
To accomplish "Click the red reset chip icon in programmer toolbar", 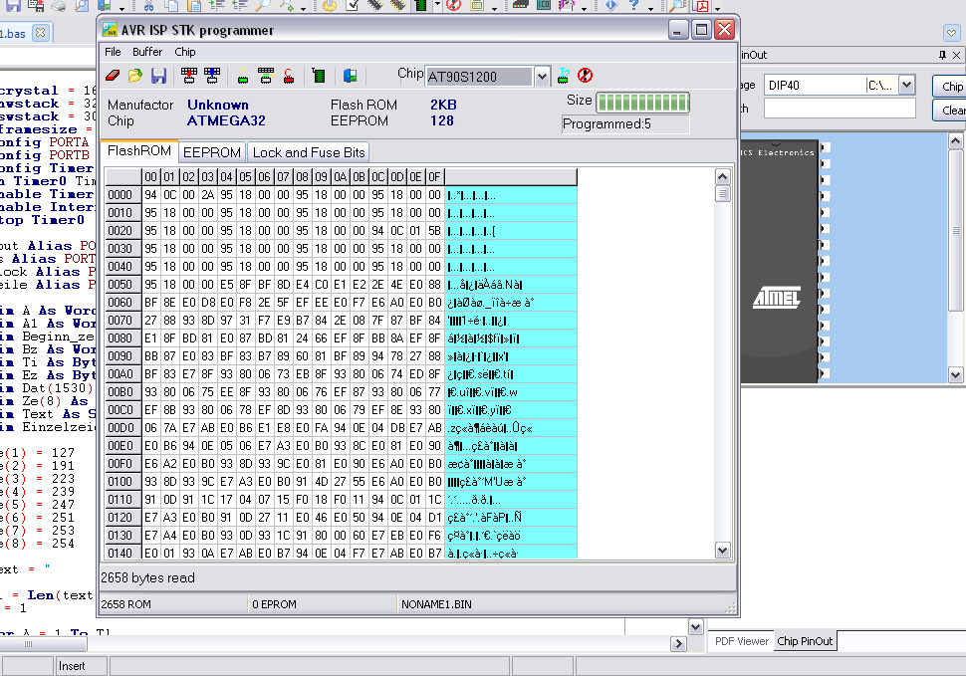I will point(586,76).
